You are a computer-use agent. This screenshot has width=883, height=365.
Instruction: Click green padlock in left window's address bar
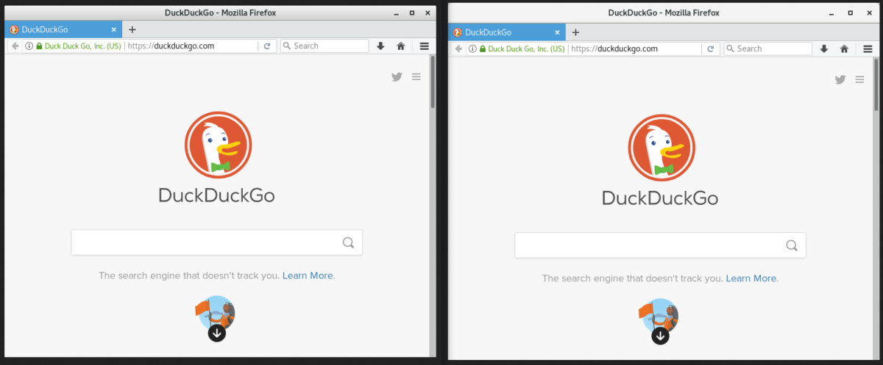pos(39,46)
